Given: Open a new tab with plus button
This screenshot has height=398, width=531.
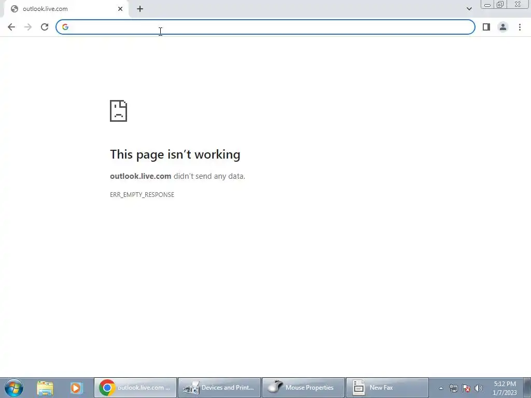Looking at the screenshot, I should [140, 9].
